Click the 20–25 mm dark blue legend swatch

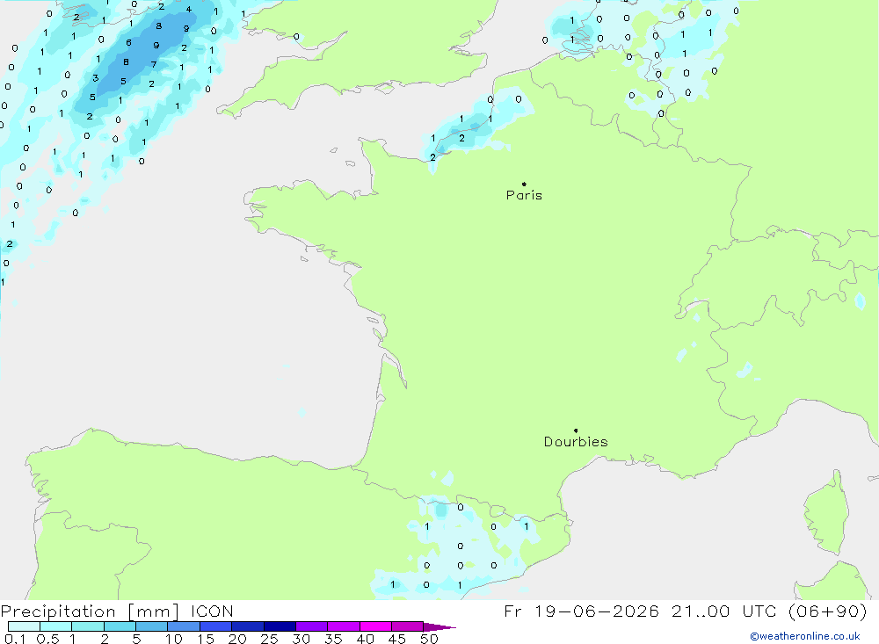(247, 626)
